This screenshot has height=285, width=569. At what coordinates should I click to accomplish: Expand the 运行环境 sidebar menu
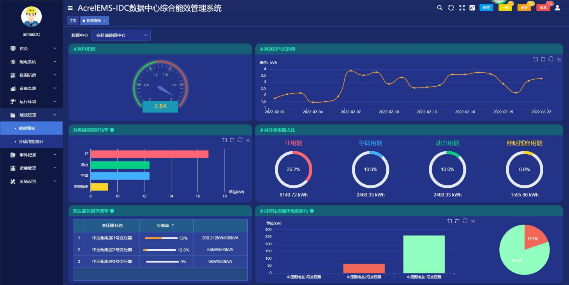click(x=31, y=101)
